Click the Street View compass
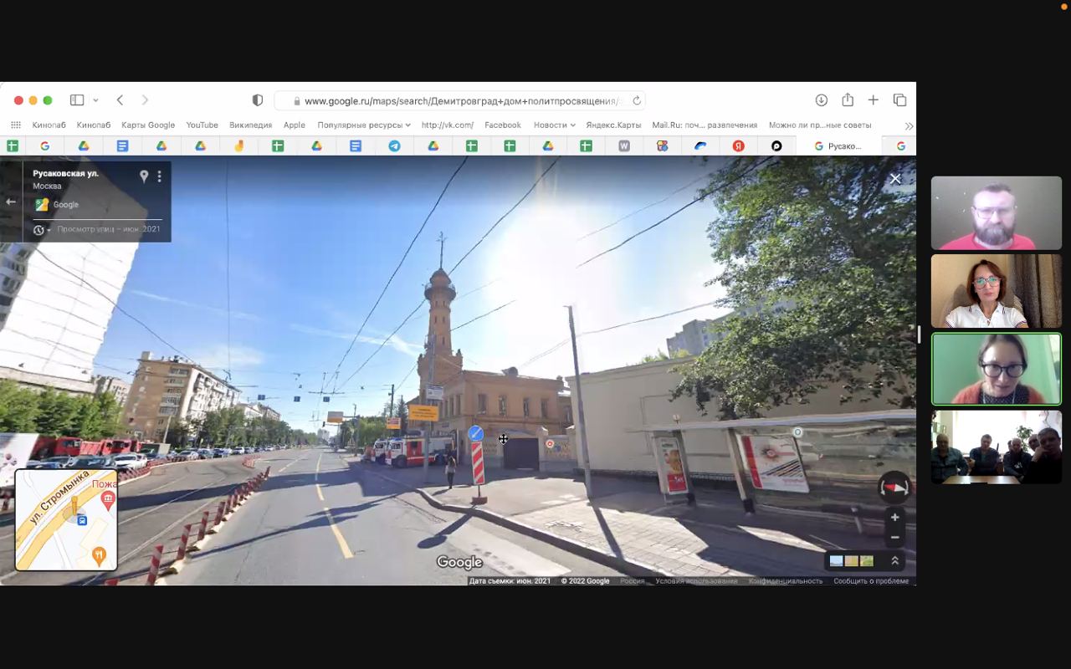This screenshot has height=669, width=1071. (894, 488)
